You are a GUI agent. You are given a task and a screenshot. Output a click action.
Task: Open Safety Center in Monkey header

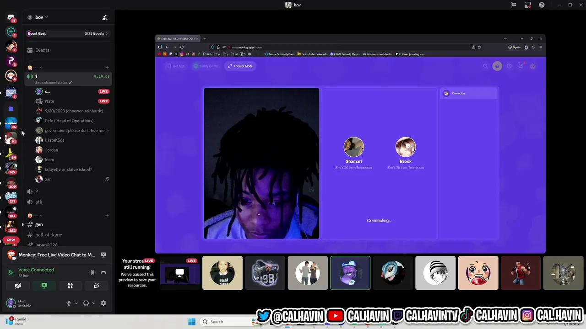[x=206, y=66]
